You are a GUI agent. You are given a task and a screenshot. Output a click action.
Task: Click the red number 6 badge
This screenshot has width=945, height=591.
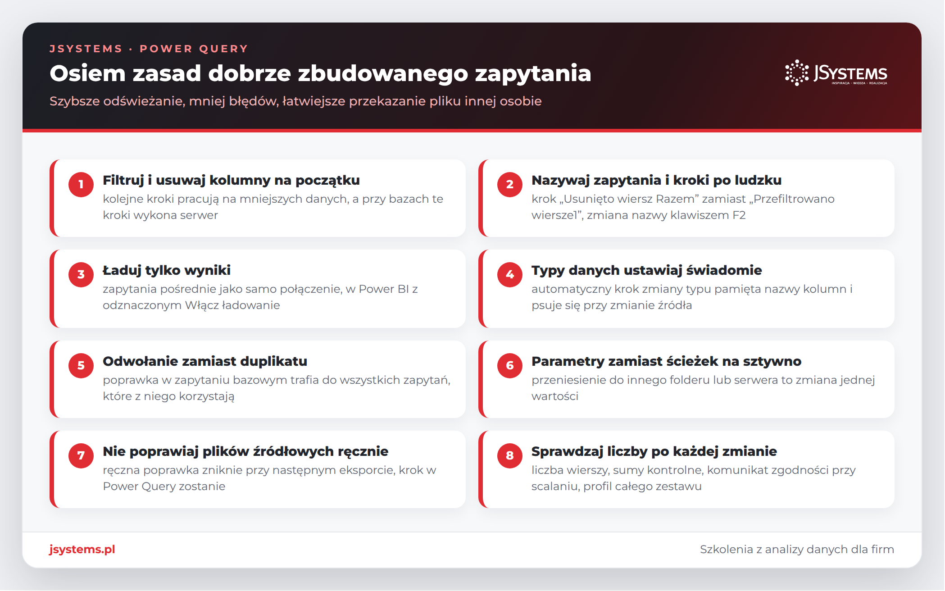[510, 365]
